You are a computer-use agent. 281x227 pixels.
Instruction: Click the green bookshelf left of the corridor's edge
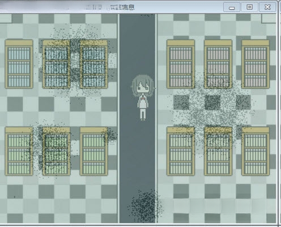pos(94,152)
